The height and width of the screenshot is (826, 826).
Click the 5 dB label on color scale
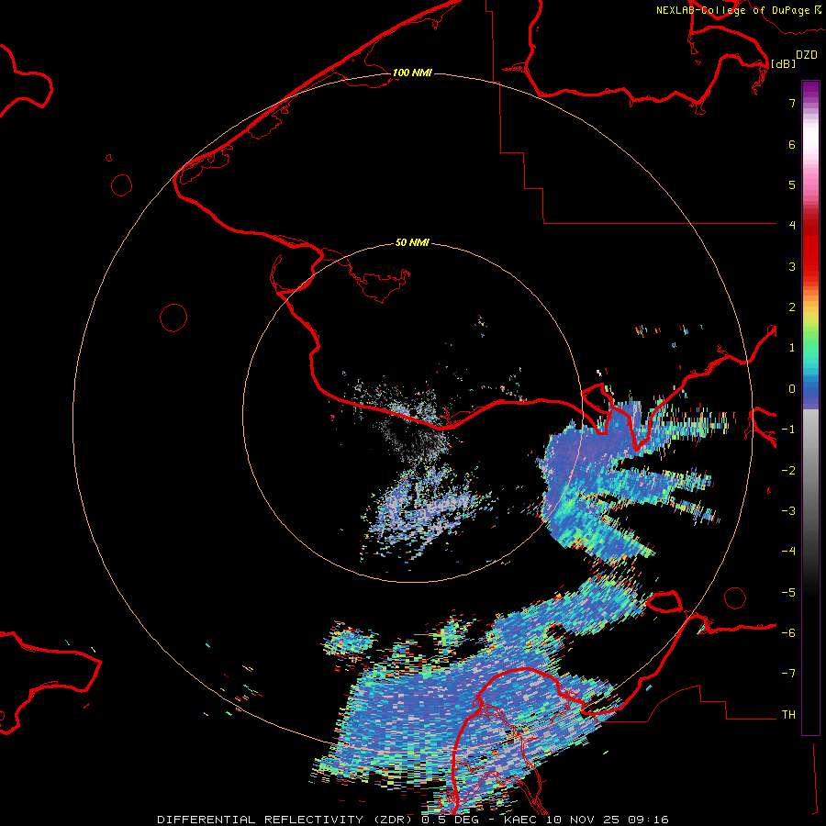792,184
